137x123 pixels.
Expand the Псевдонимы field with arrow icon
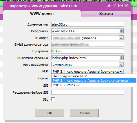pos(121,31)
